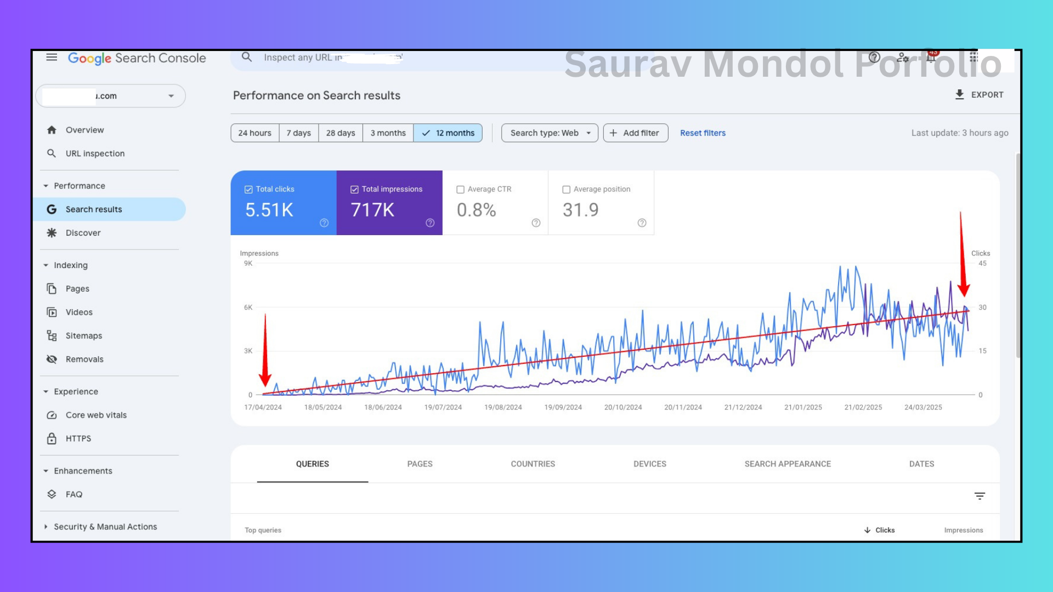
Task: Click the FAQ layers icon
Action: (x=52, y=494)
